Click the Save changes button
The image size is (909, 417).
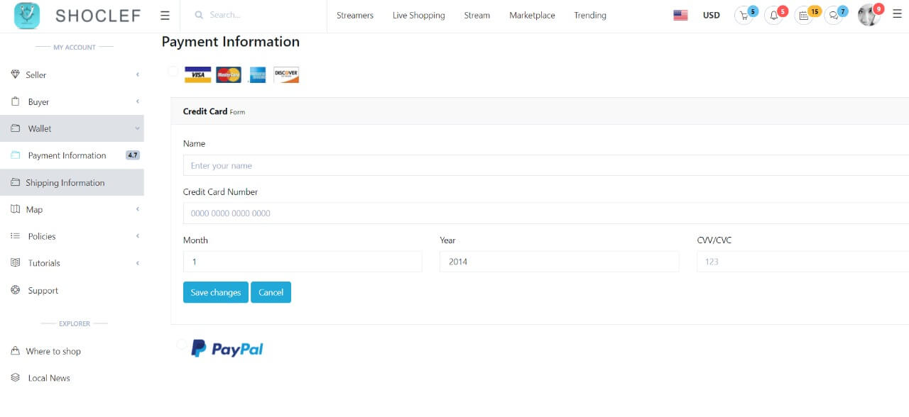click(x=215, y=292)
